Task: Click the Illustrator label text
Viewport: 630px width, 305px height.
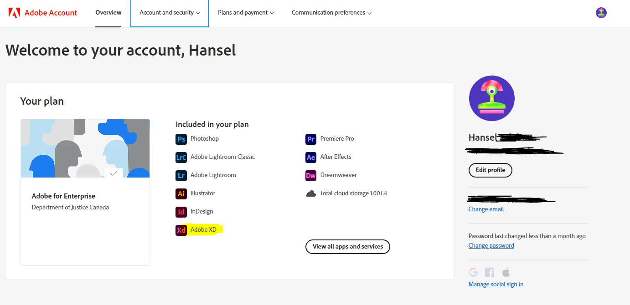Action: 203,193
